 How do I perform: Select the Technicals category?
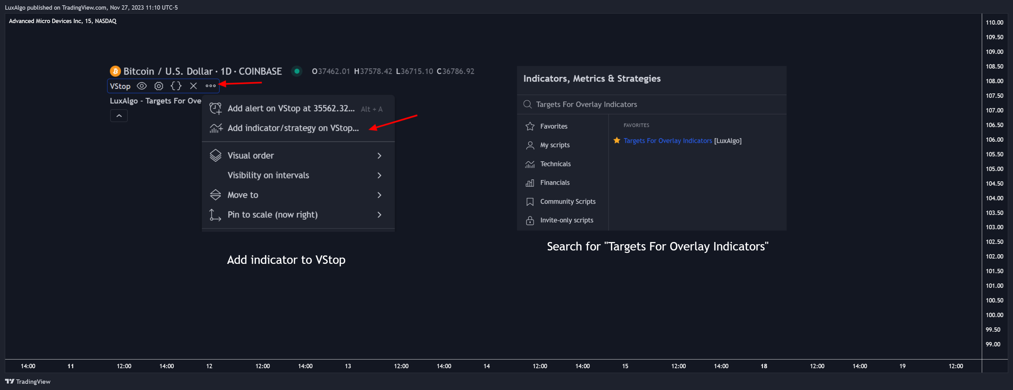555,164
